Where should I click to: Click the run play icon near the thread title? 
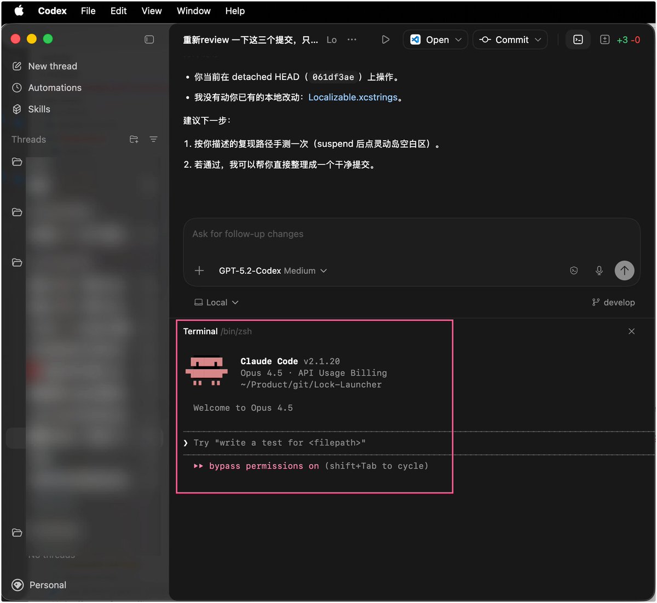(385, 39)
